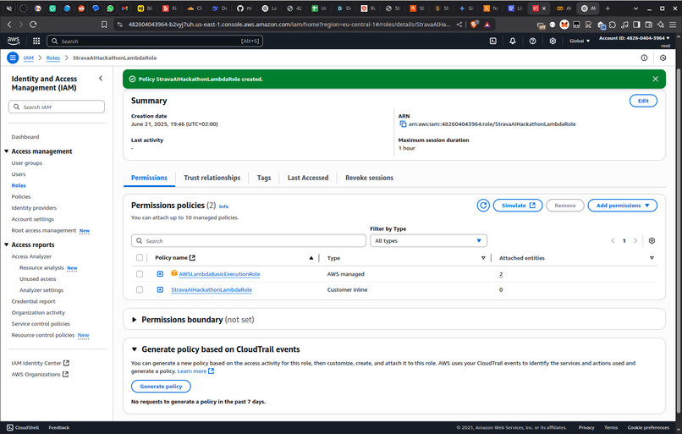Launch CloudShell from top navigation icon
682x434 pixels.
tap(492, 41)
